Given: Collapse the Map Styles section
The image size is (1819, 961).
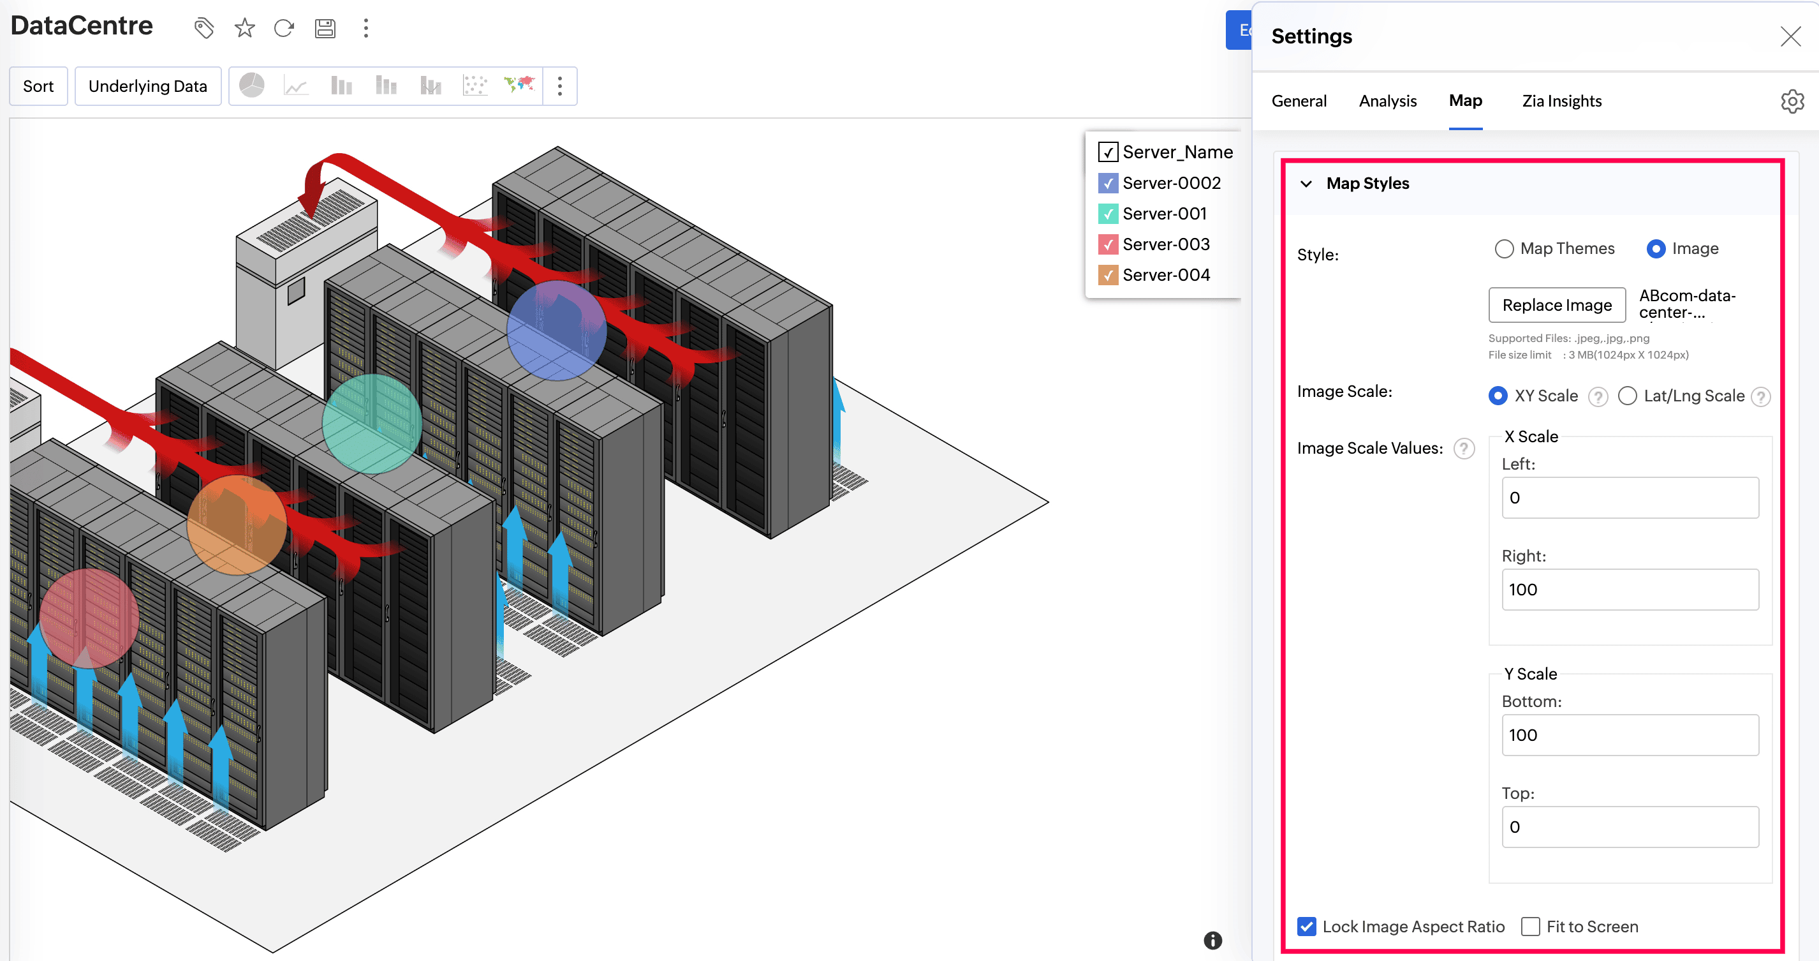Looking at the screenshot, I should (1306, 184).
